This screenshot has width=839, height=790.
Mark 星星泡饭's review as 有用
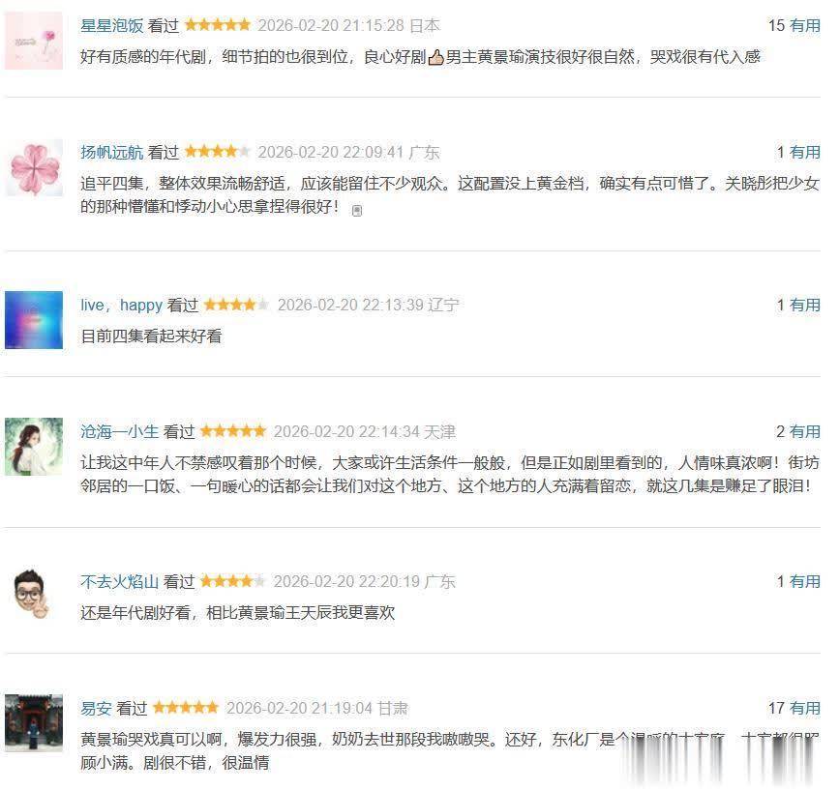[805, 26]
